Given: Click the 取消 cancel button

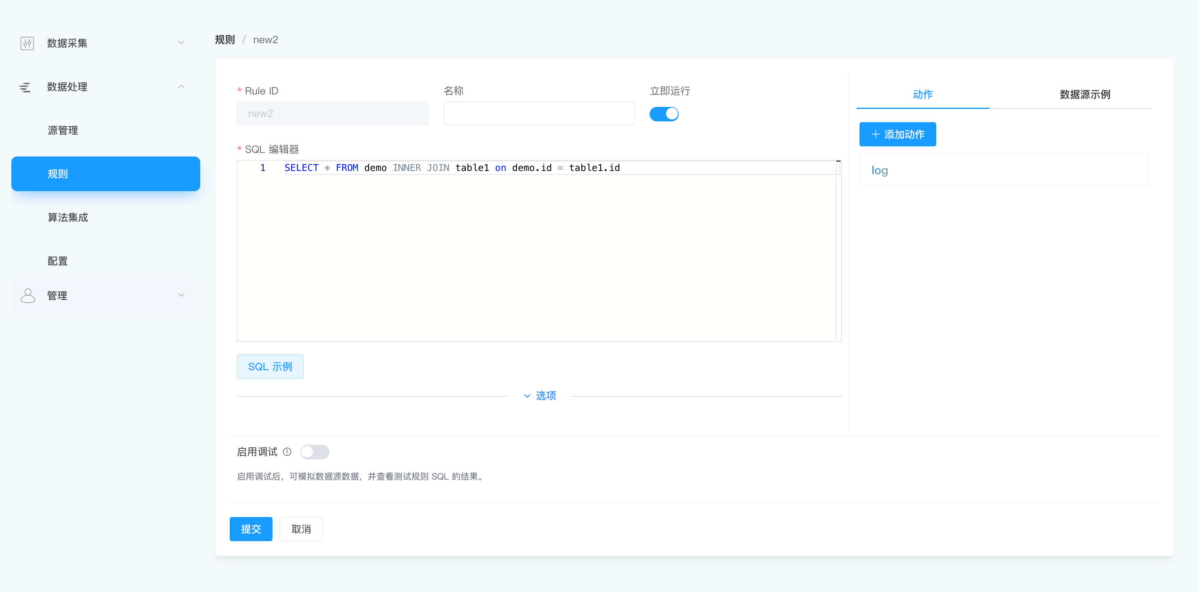Looking at the screenshot, I should click(301, 529).
